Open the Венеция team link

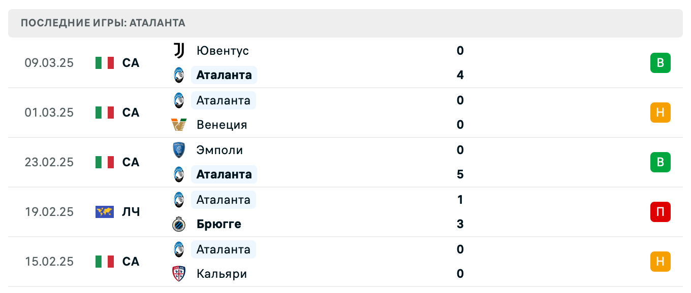click(222, 125)
